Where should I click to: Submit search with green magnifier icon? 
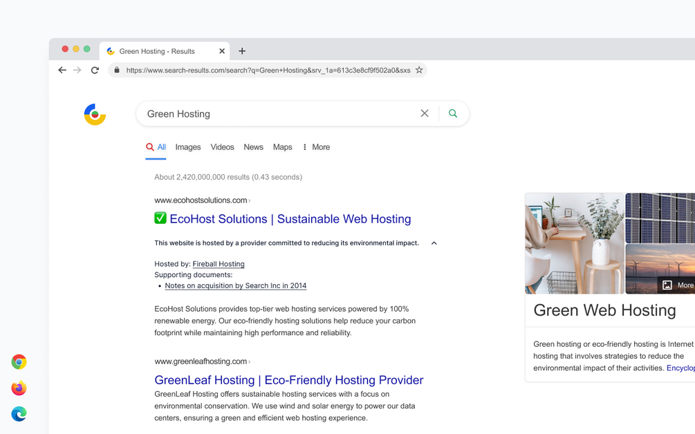452,113
